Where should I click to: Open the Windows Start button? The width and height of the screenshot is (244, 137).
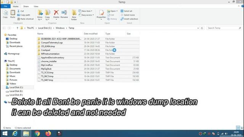click(5, 134)
